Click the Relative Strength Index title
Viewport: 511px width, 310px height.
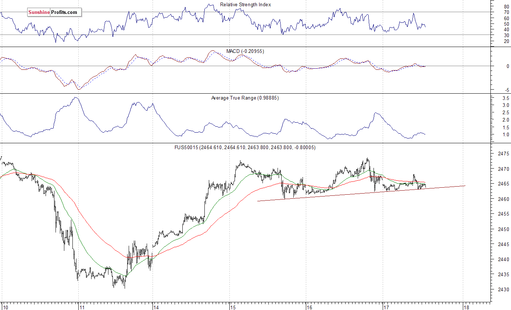pos(246,5)
